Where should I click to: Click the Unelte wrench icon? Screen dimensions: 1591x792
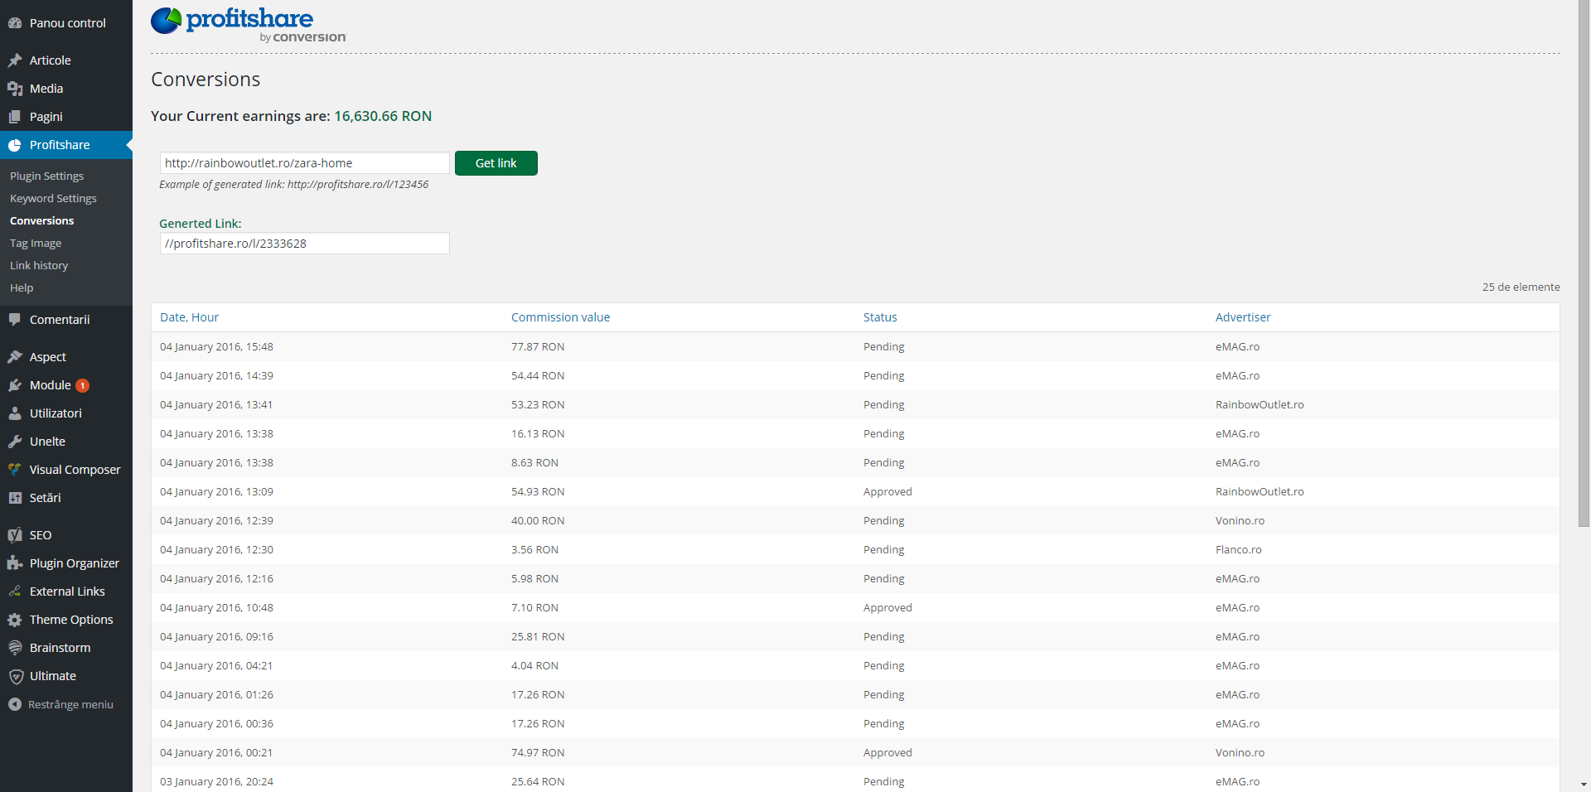point(15,442)
